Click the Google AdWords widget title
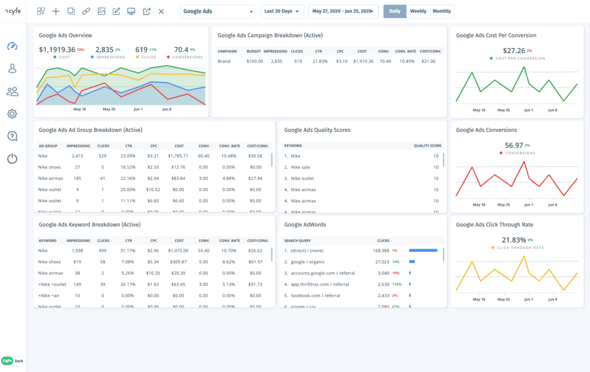The image size is (590, 372). [x=305, y=225]
